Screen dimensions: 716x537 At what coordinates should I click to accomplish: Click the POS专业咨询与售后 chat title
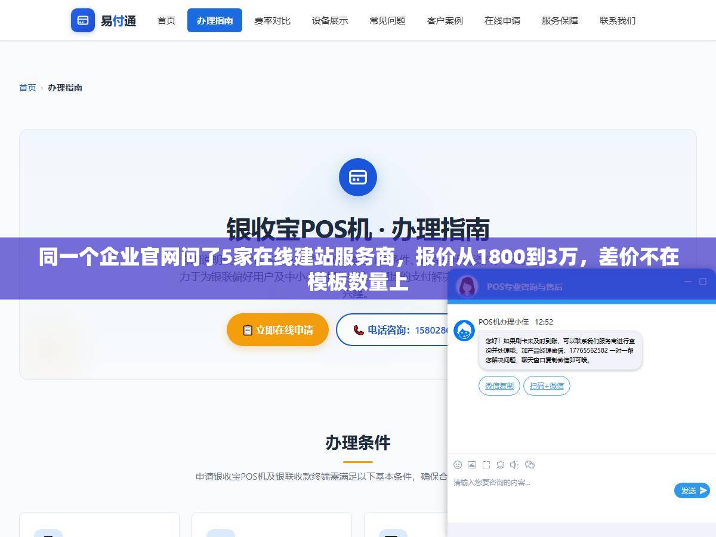524,286
